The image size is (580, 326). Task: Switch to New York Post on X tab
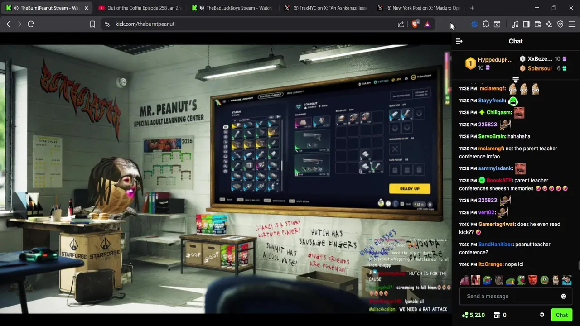419,8
